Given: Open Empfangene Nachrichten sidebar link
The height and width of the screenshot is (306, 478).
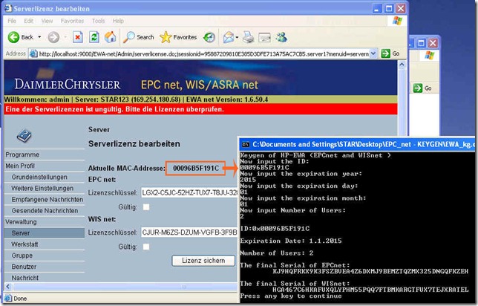Looking at the screenshot, I should point(48,200).
